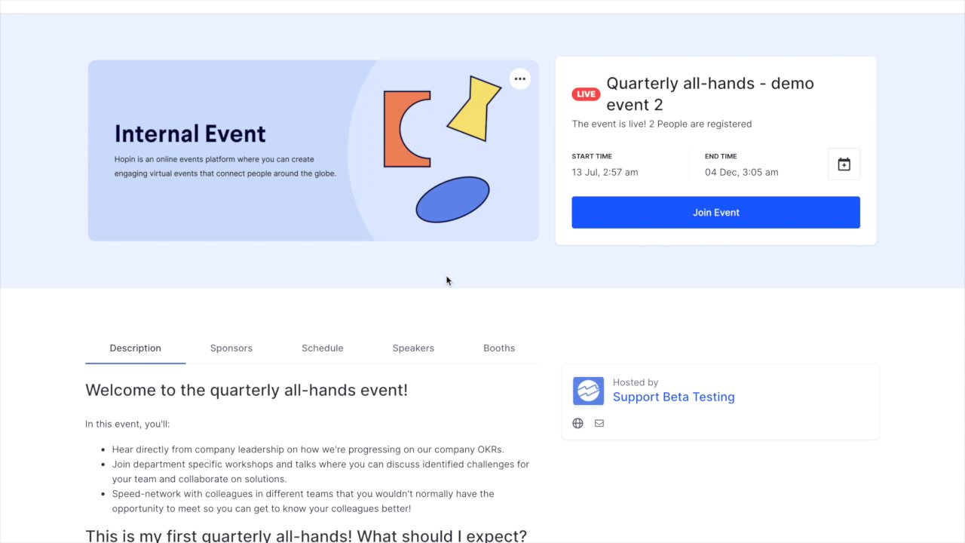The width and height of the screenshot is (965, 543).
Task: Click the globe website icon
Action: (x=577, y=423)
